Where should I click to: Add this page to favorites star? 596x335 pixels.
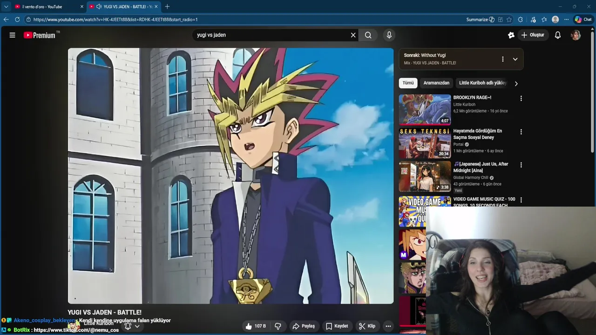(x=509, y=20)
